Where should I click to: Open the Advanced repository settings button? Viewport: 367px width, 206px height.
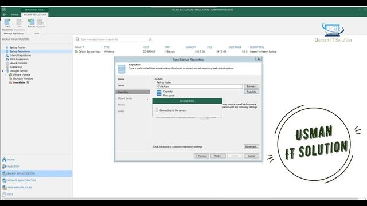pos(251,146)
